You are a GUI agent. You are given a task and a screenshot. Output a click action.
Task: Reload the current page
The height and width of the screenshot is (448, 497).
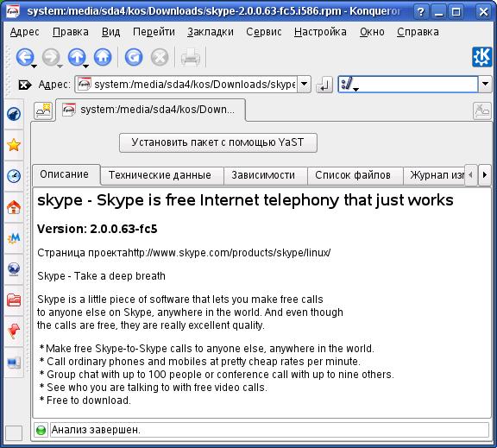(x=134, y=57)
